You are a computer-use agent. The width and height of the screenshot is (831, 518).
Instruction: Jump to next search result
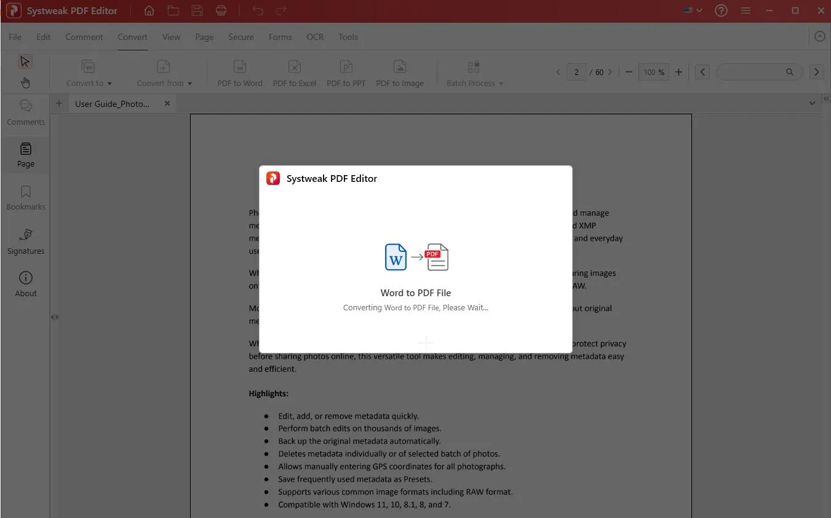pos(816,72)
